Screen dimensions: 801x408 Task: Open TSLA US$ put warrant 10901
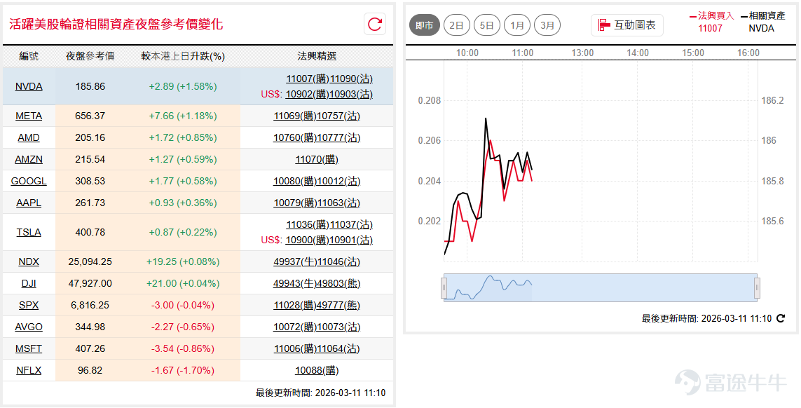(351, 240)
